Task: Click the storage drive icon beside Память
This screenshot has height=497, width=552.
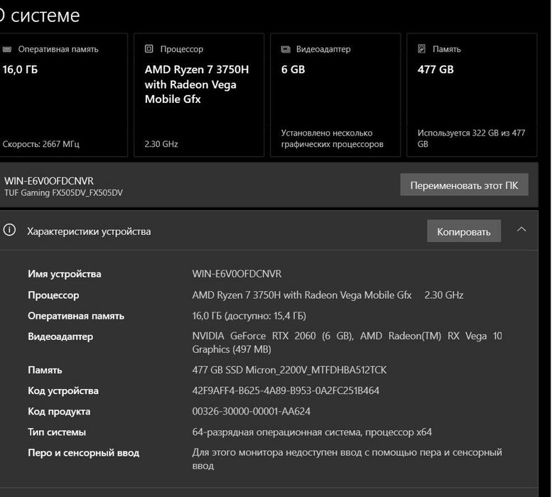Action: [x=421, y=49]
